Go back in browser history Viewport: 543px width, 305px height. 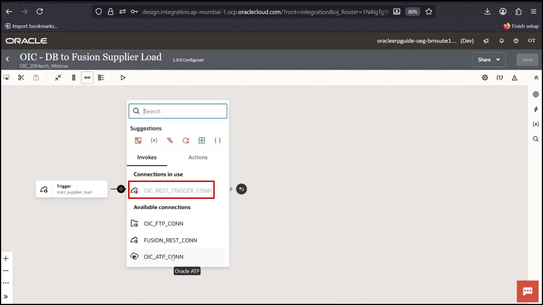[9, 12]
